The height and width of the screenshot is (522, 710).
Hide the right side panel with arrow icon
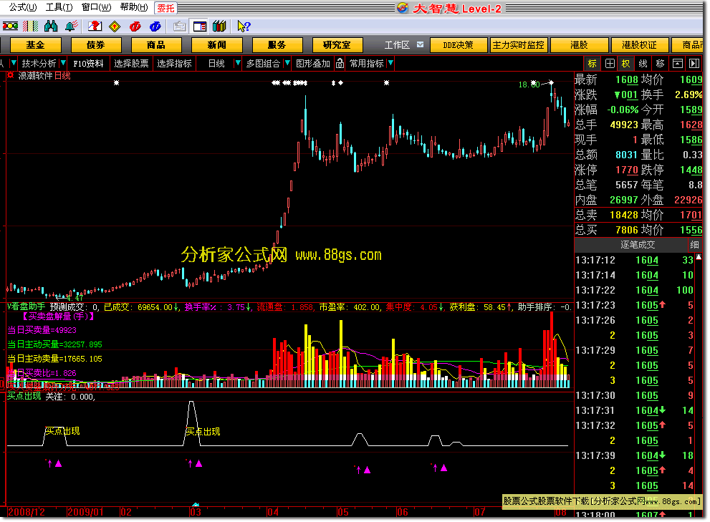[x=694, y=64]
